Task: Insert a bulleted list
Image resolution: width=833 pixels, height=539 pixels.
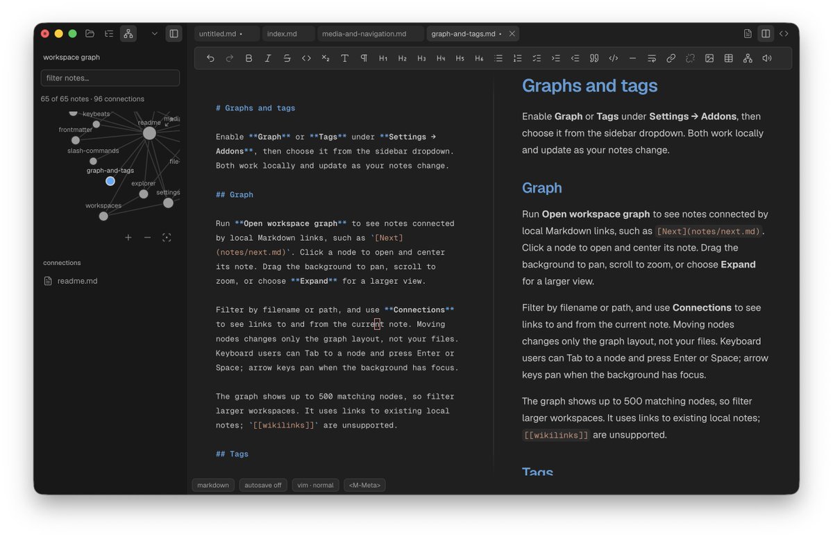Action: pyautogui.click(x=498, y=58)
